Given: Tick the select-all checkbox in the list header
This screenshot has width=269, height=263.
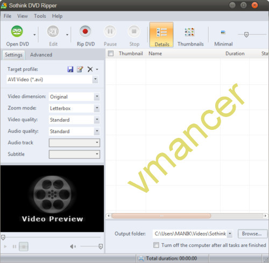Looking at the screenshot, I should (x=111, y=53).
